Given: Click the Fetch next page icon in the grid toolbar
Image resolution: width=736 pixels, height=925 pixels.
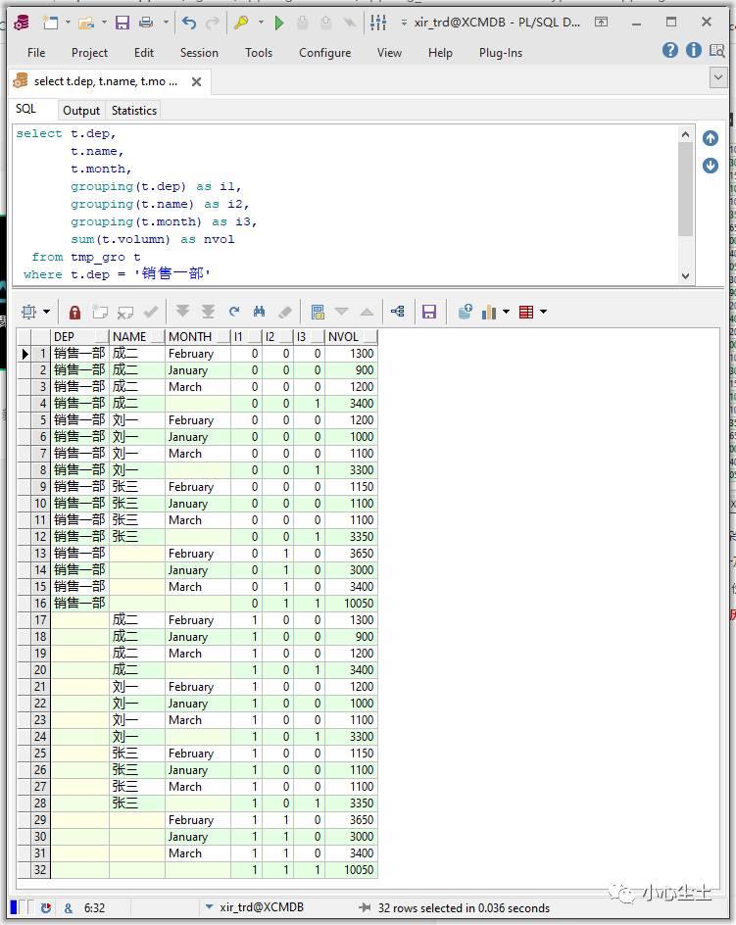Looking at the screenshot, I should (182, 312).
